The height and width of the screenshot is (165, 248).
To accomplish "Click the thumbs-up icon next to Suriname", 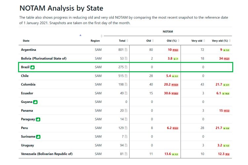I will click(x=38, y=137).
